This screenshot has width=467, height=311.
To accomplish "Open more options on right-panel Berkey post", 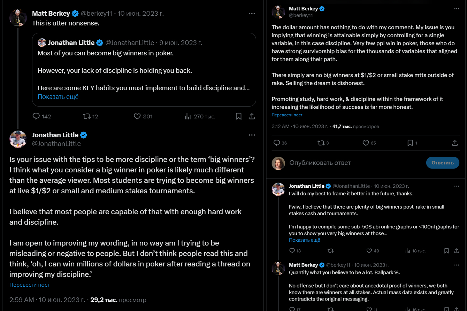I will pos(457,9).
